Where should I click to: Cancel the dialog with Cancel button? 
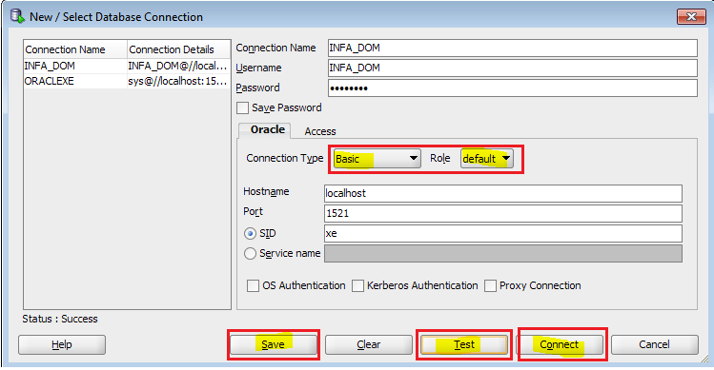click(654, 344)
